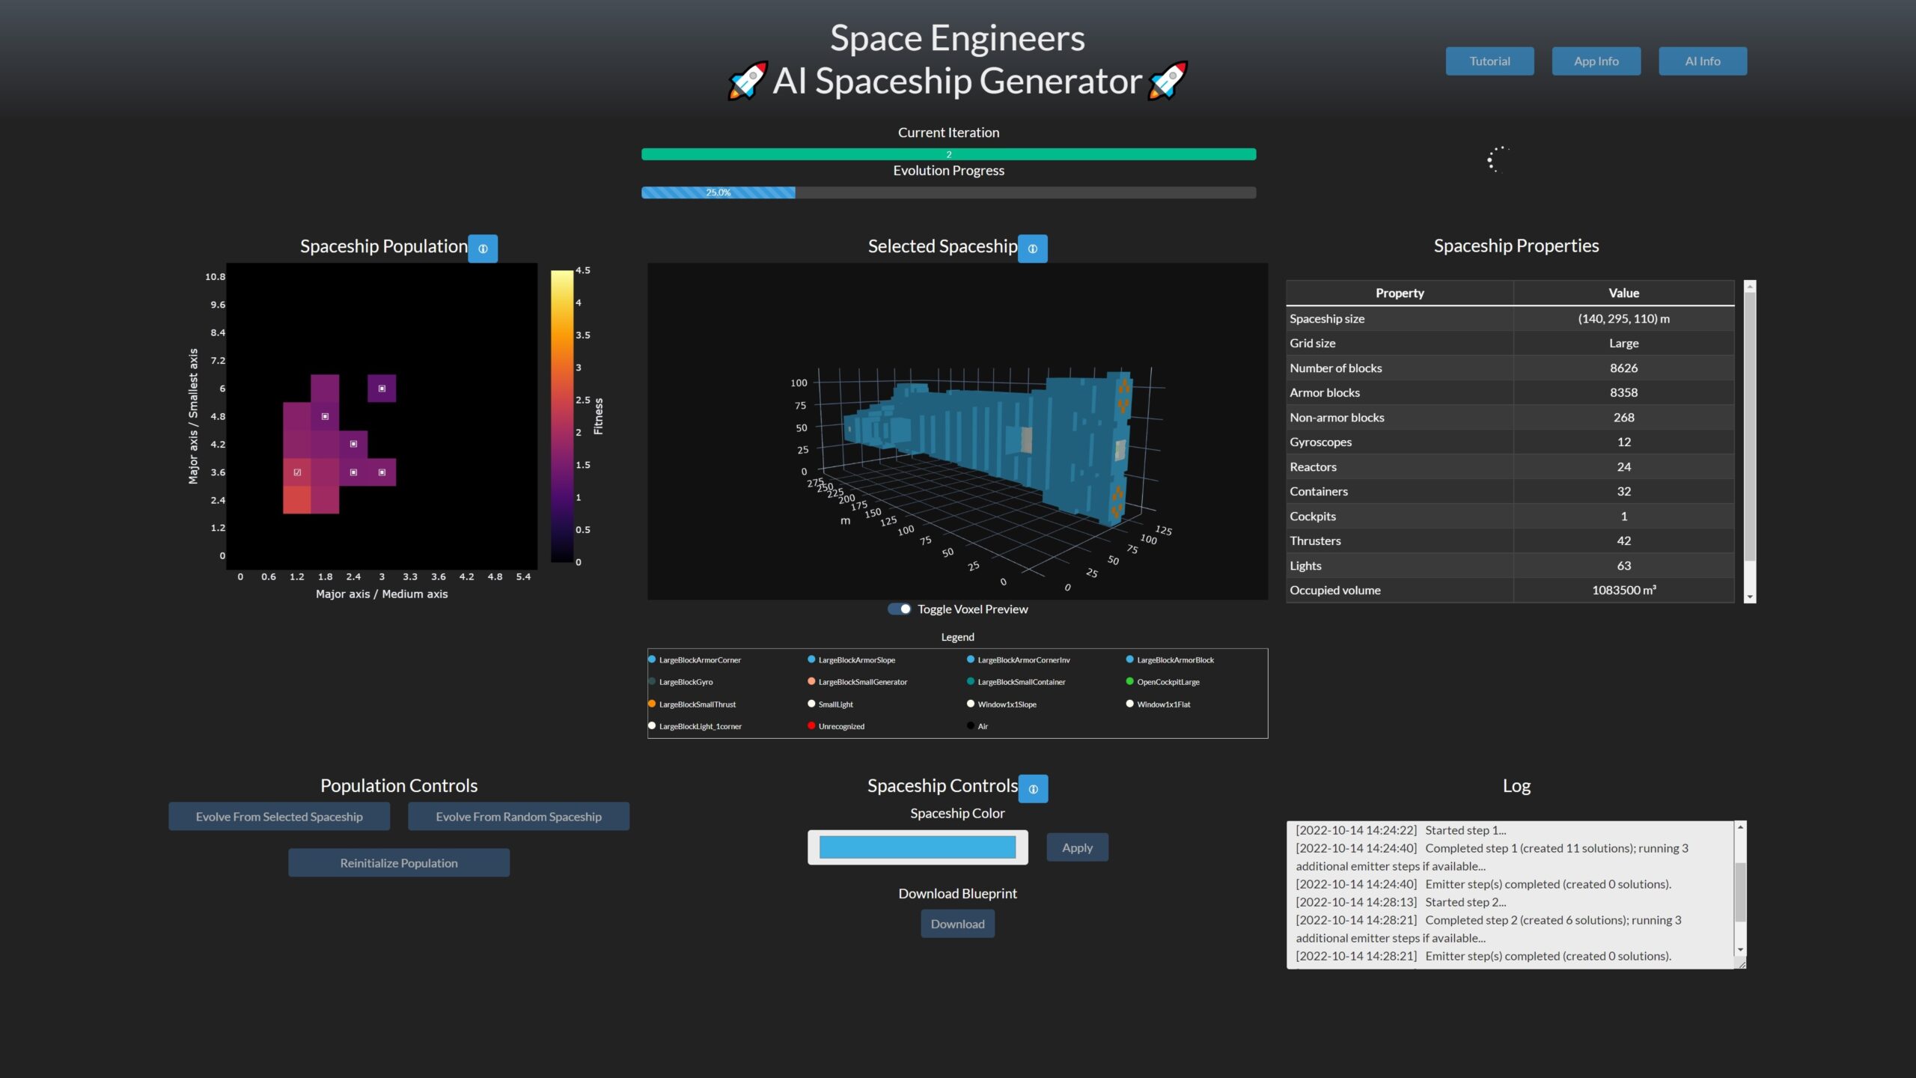The height and width of the screenshot is (1078, 1916).
Task: Click the Window1x1Slope legend entry
Action: [x=1002, y=704]
